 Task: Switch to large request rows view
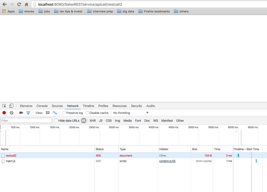(48, 112)
